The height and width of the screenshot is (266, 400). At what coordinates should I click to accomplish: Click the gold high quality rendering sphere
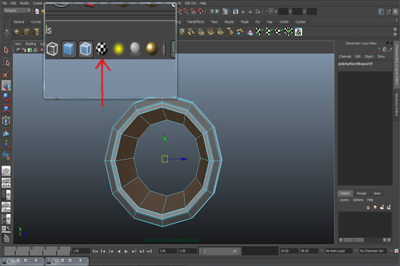pyautogui.click(x=151, y=49)
